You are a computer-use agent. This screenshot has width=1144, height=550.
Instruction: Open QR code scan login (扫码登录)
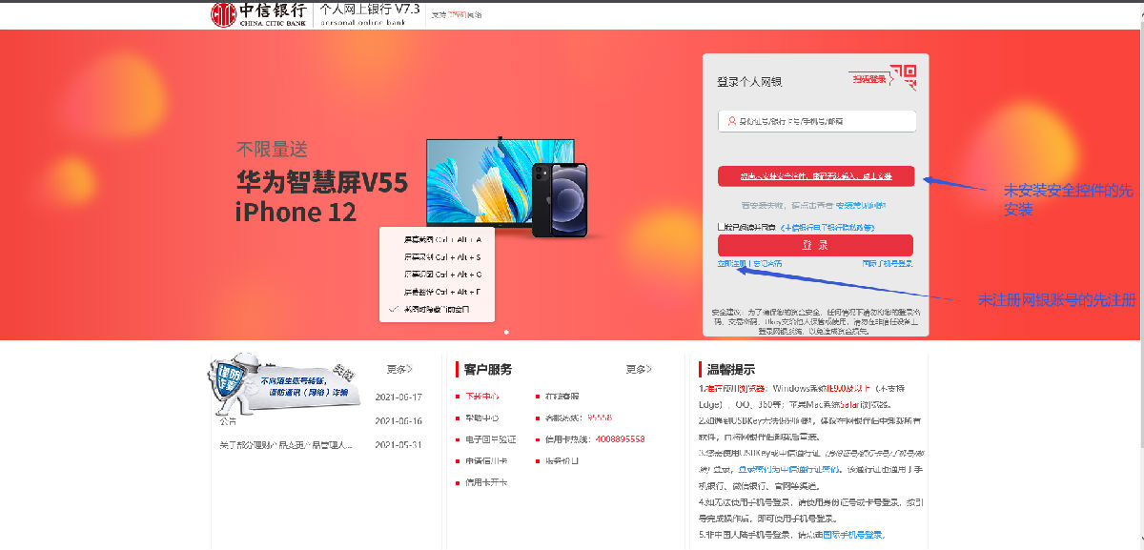pyautogui.click(x=884, y=76)
